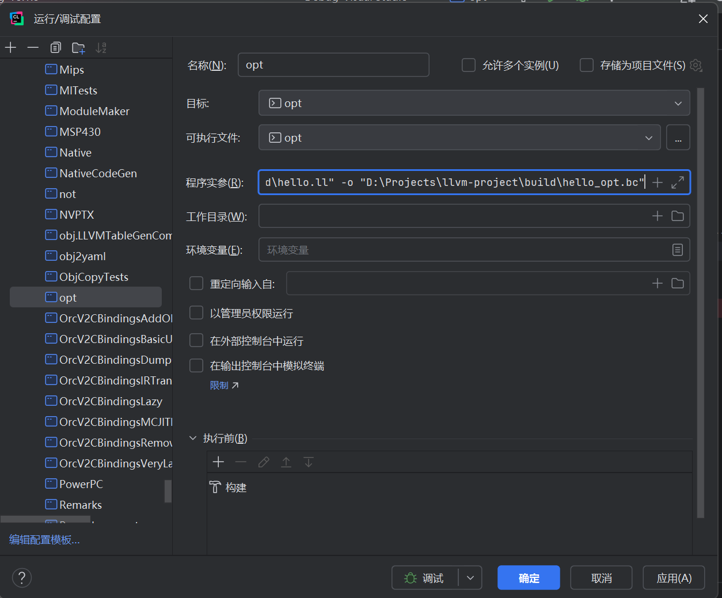722x598 pixels.
Task: Open the executable dropdown
Action: pyautogui.click(x=459, y=138)
